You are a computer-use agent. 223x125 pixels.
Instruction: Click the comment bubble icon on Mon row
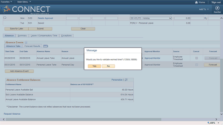[x=5, y=18]
